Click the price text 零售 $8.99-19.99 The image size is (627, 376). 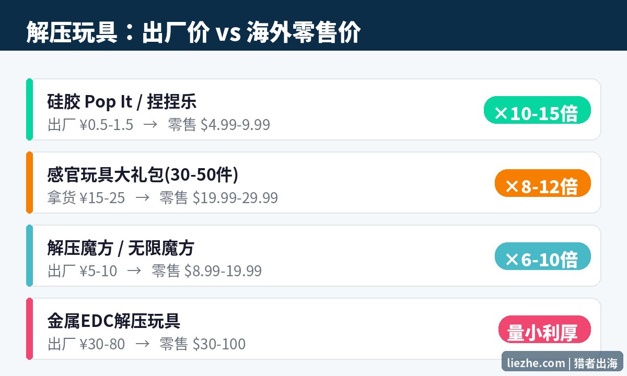pos(206,271)
